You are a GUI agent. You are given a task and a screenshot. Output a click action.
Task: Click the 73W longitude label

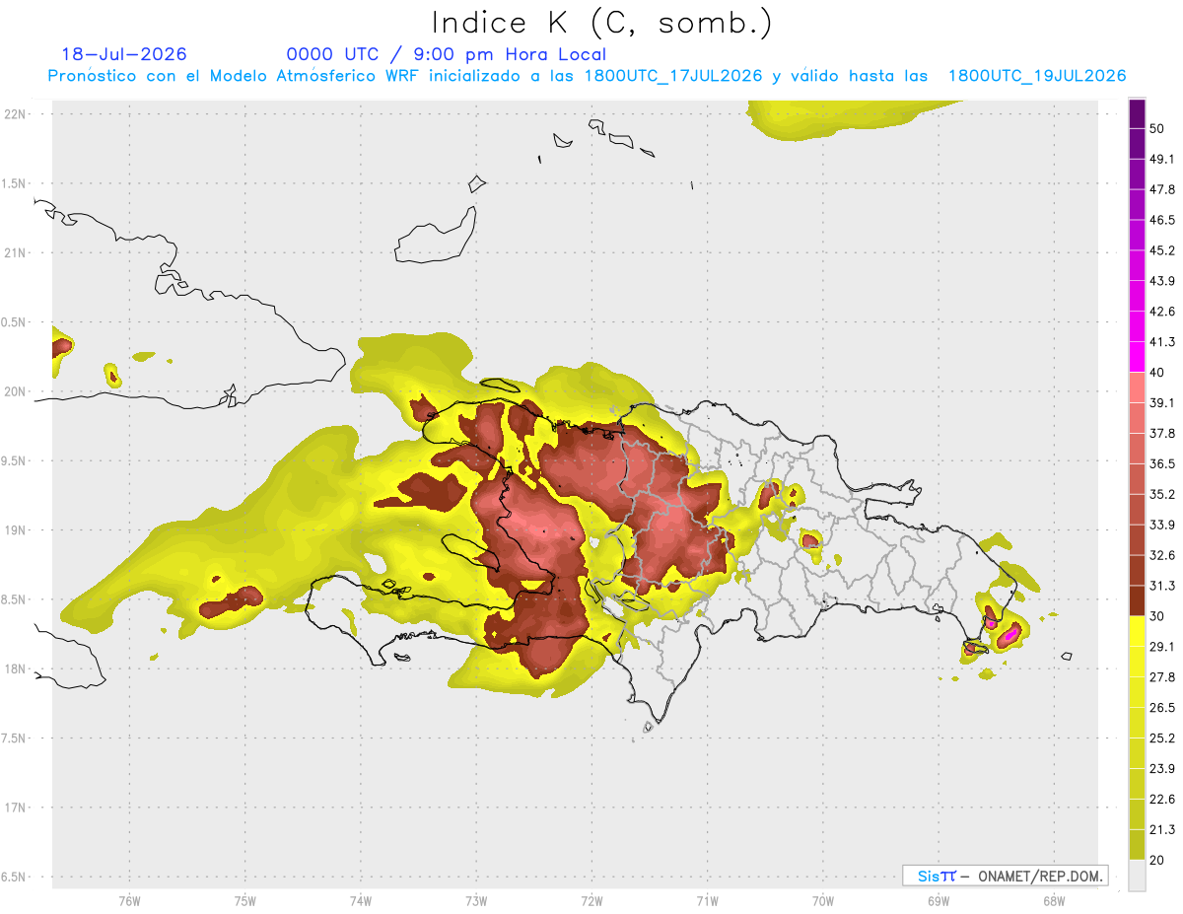click(x=476, y=900)
